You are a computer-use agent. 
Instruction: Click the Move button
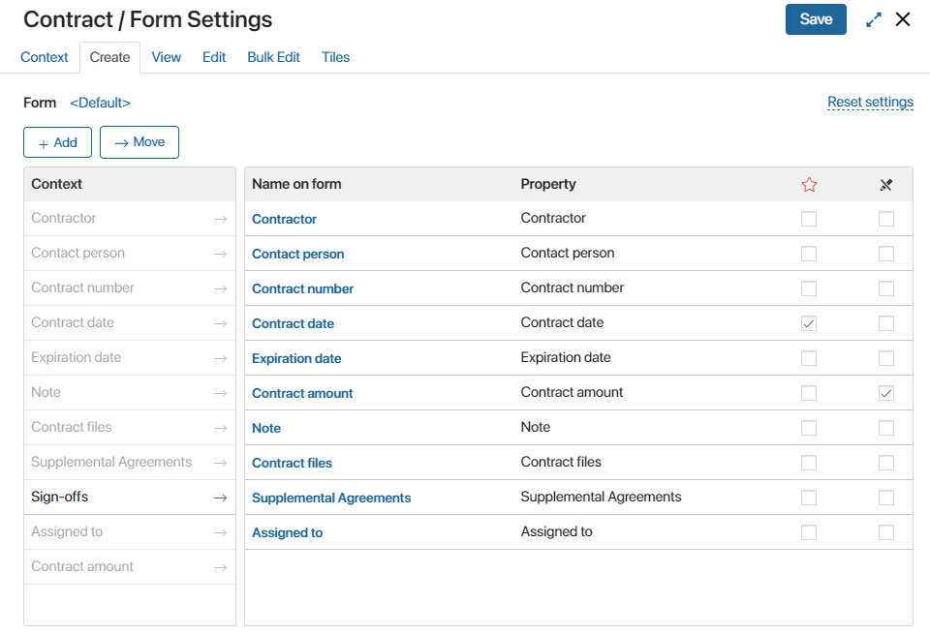pyautogui.click(x=139, y=142)
